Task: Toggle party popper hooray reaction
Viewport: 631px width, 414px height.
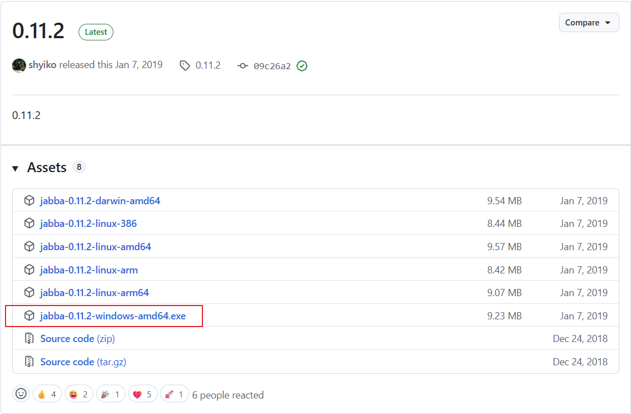Action: [x=111, y=394]
